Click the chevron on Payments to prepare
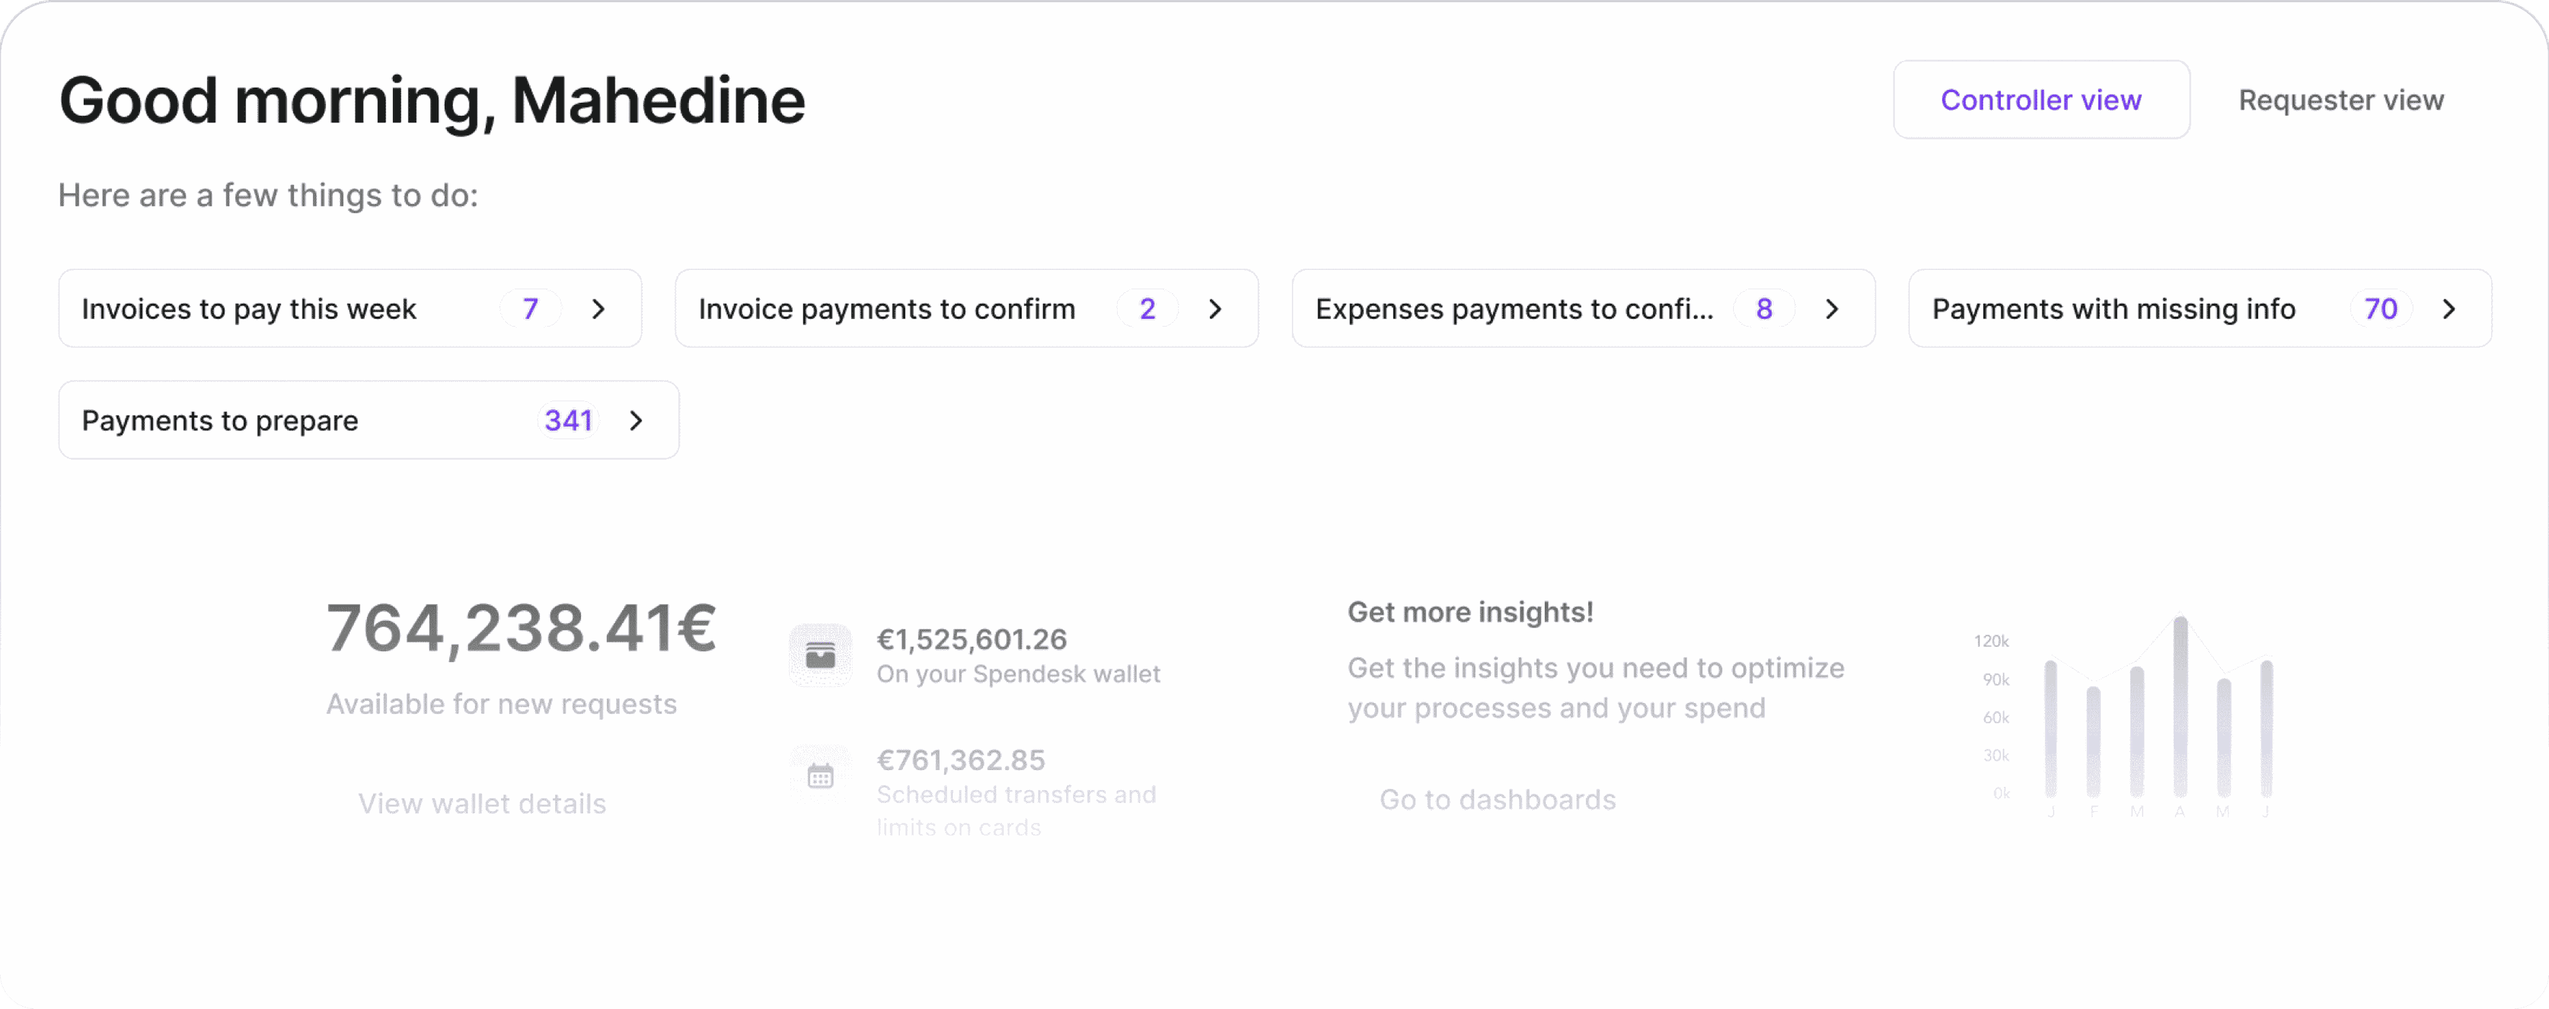This screenshot has height=1009, width=2549. tap(636, 421)
